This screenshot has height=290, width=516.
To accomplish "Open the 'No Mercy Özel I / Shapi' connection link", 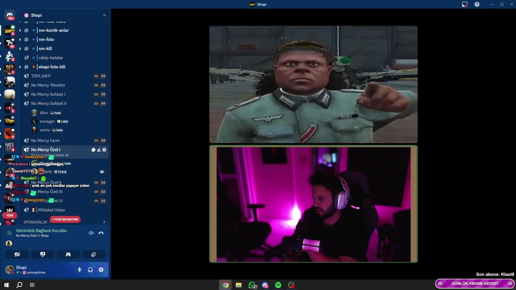I will (x=32, y=236).
